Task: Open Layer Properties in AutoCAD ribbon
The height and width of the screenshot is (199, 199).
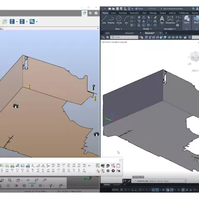Action: pyautogui.click(x=187, y=19)
